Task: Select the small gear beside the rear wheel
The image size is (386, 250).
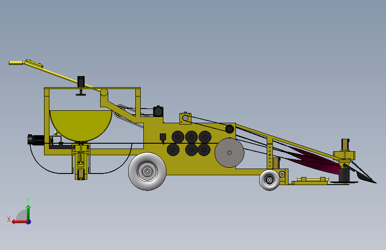Action: [282, 174]
